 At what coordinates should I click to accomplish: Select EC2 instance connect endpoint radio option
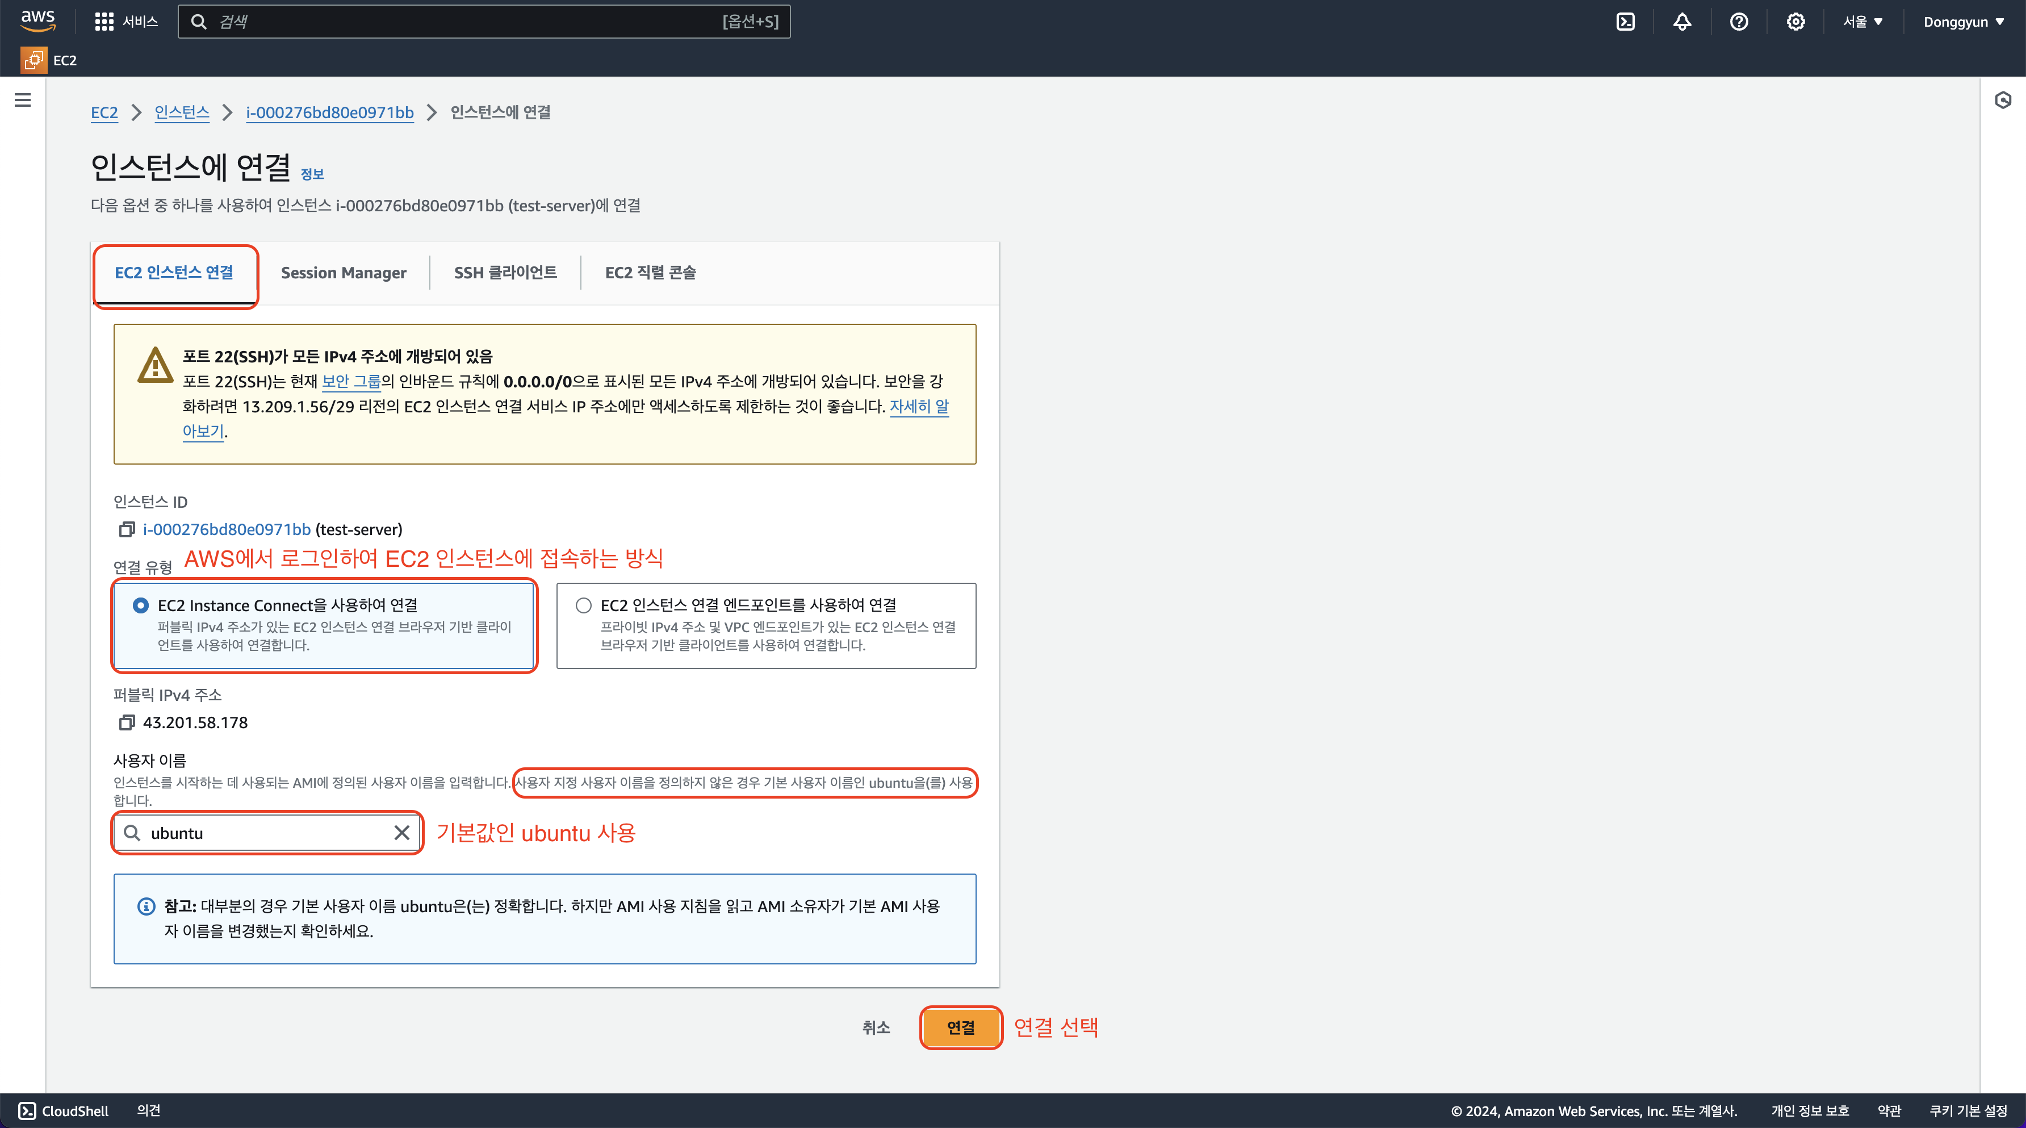point(583,605)
